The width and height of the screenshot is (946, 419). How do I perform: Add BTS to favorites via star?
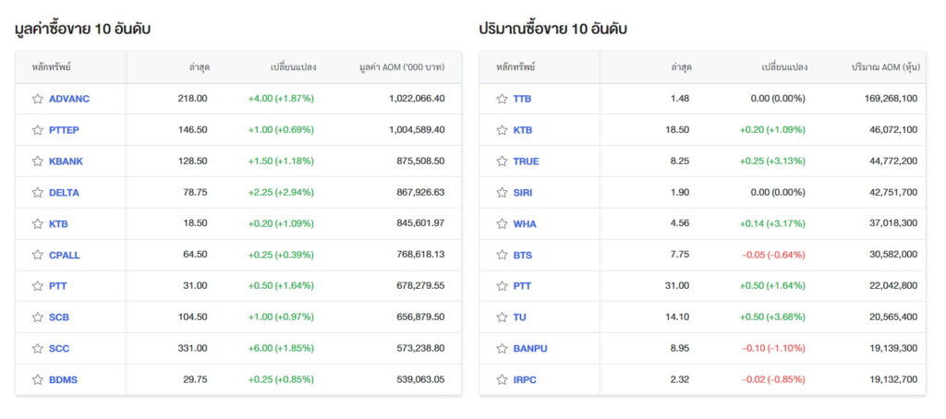tap(502, 255)
